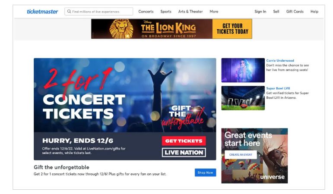
Task: Open the Help page
Action: tap(314, 12)
